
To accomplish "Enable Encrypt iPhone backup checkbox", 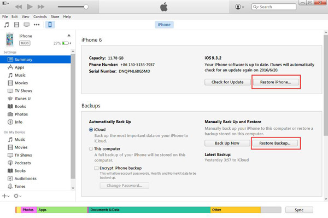I will coord(96,168).
